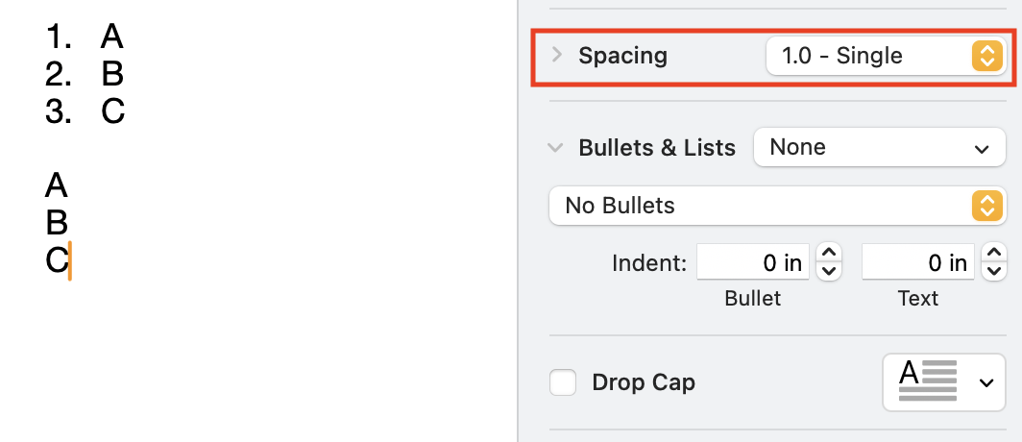
Task: Click the Bullets & Lists heading label
Action: (x=657, y=148)
